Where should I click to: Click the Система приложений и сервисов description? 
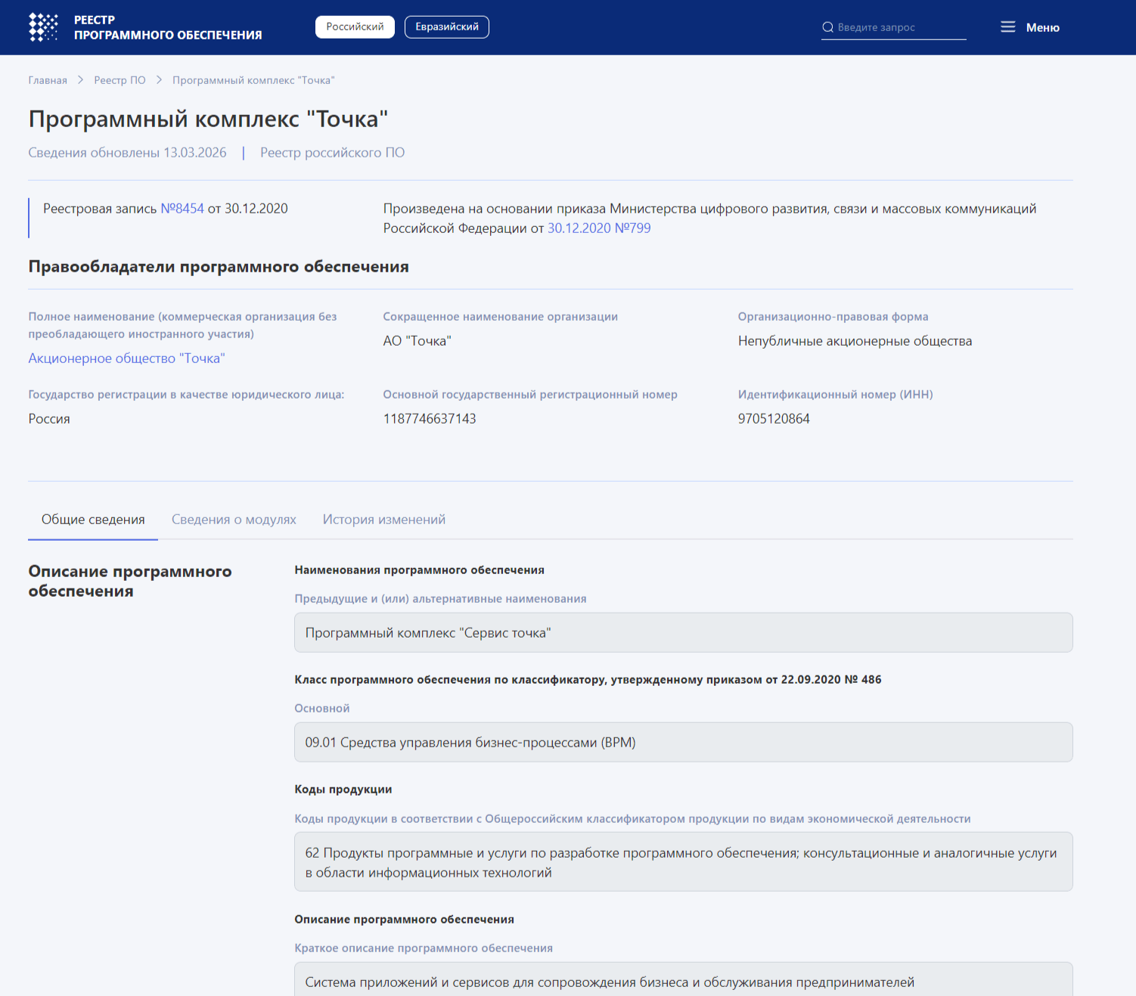pos(683,981)
